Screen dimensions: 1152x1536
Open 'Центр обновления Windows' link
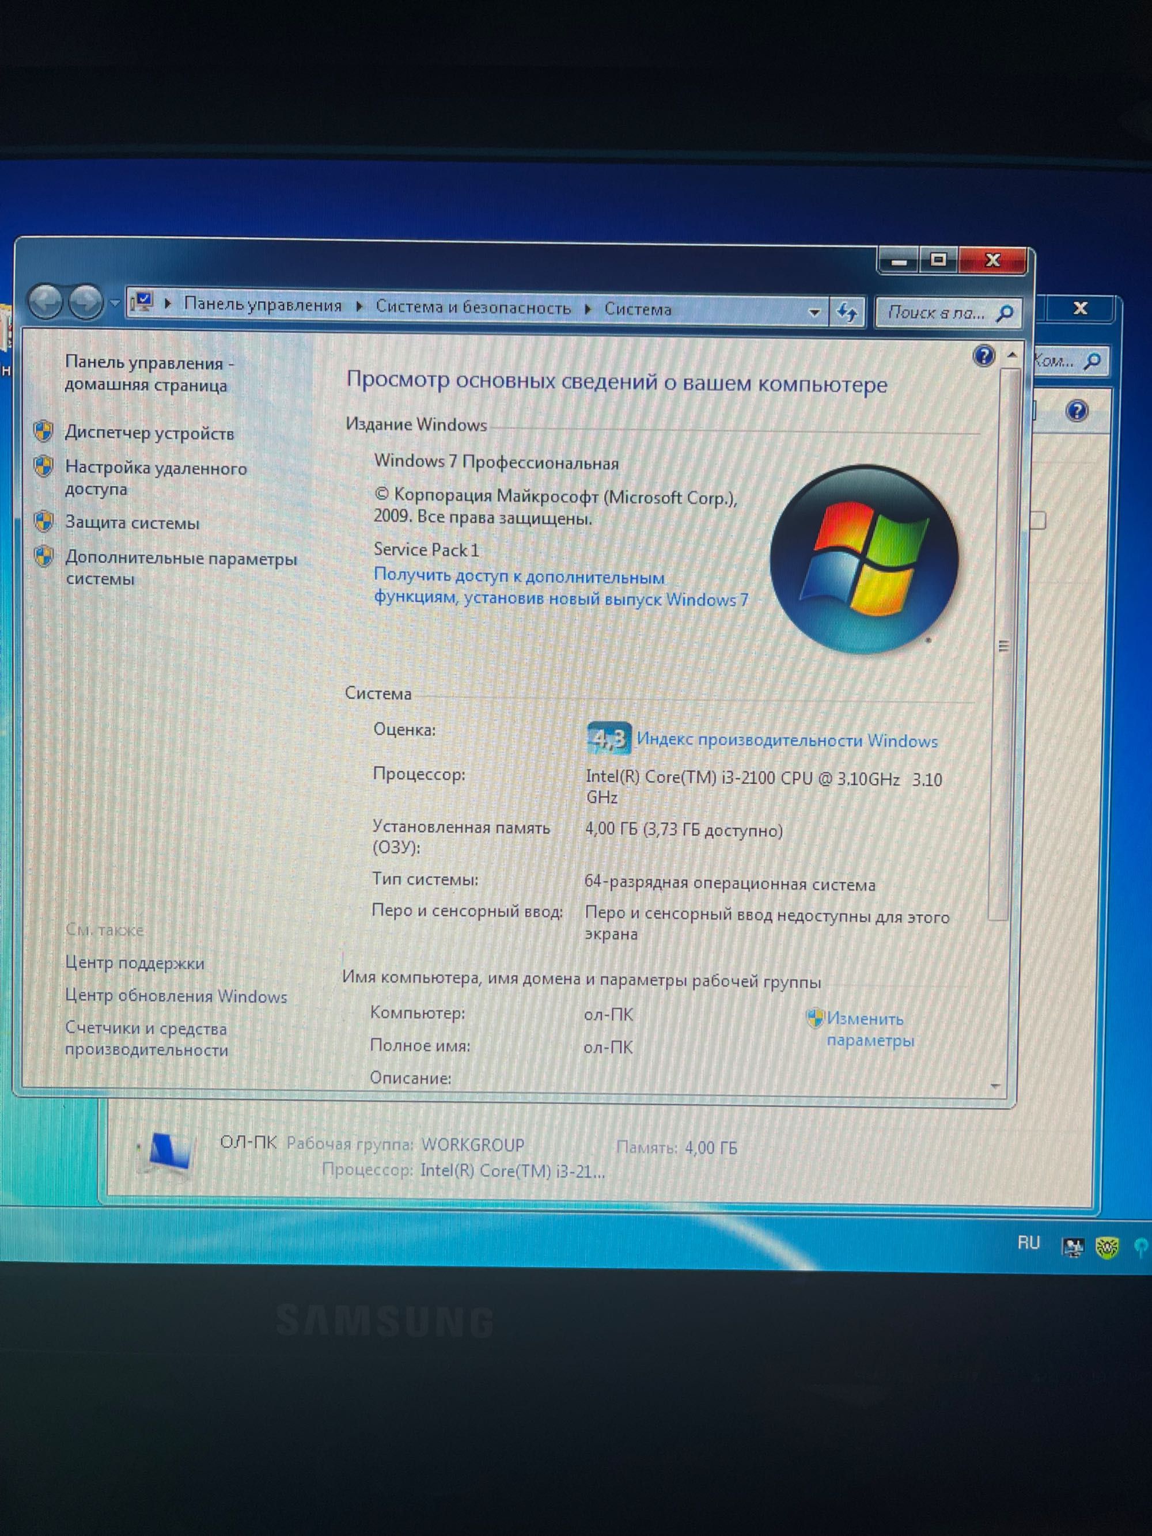(176, 996)
